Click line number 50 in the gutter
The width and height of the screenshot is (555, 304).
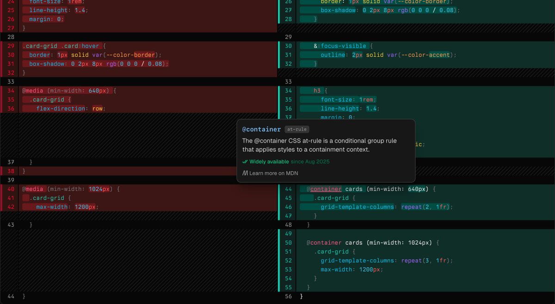288,243
